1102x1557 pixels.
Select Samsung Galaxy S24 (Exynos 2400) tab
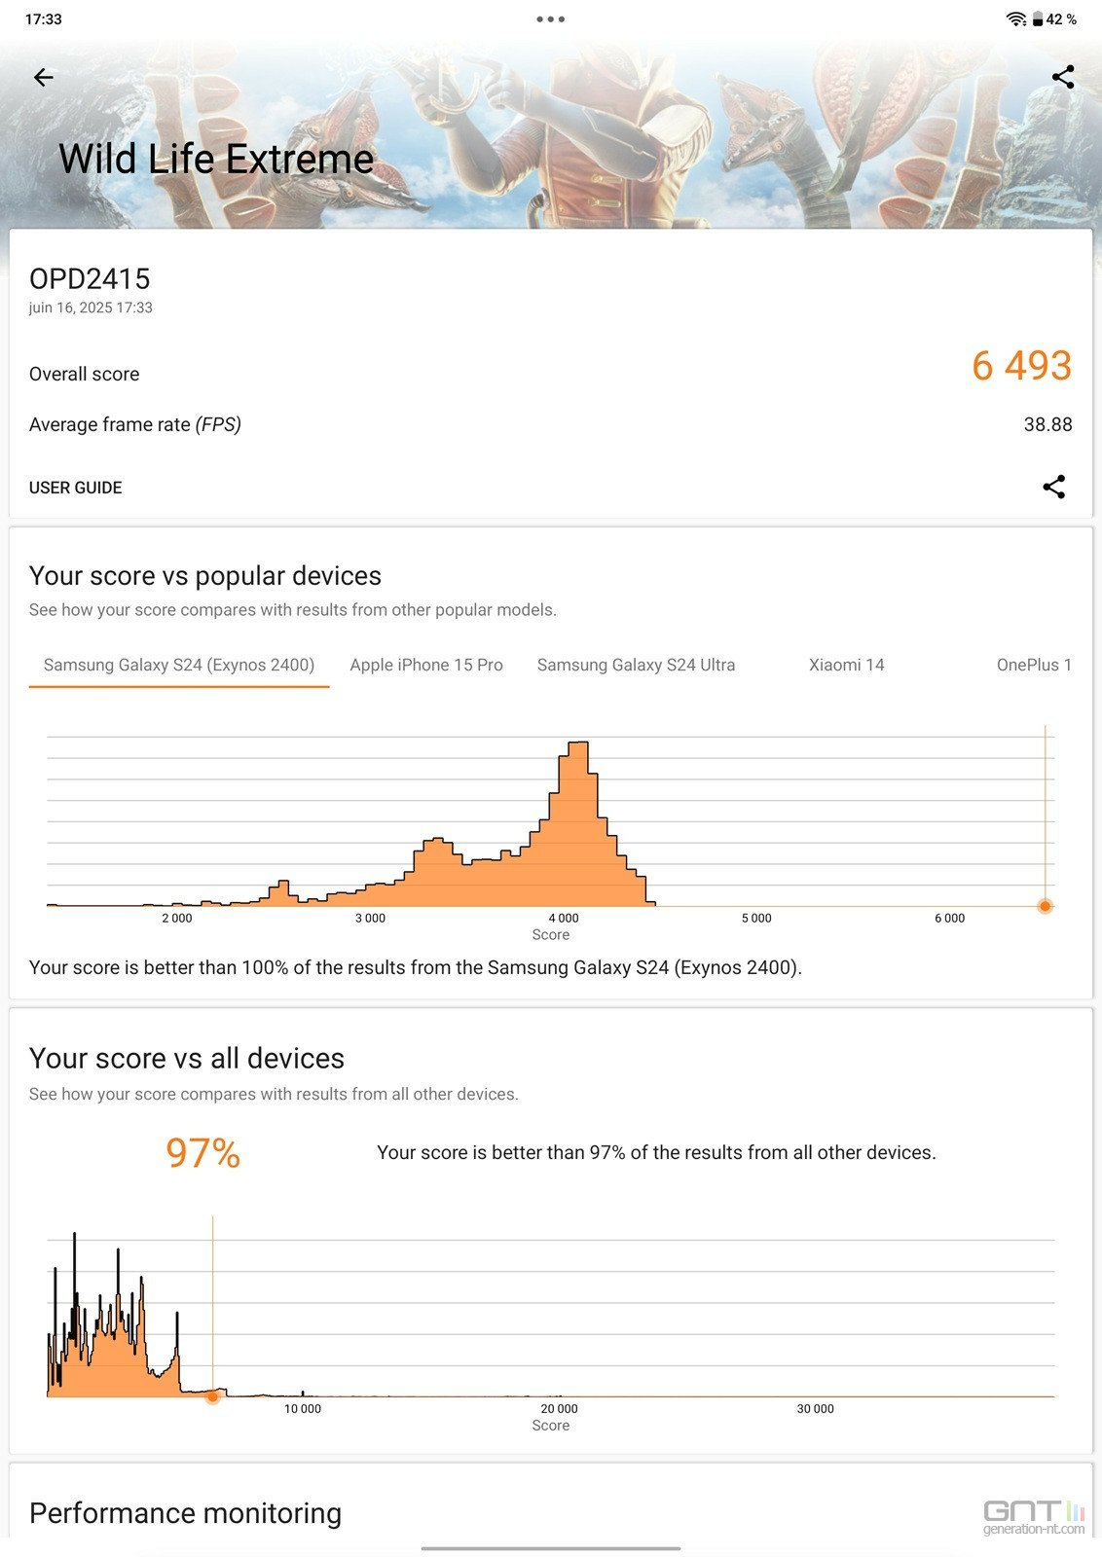click(x=179, y=666)
